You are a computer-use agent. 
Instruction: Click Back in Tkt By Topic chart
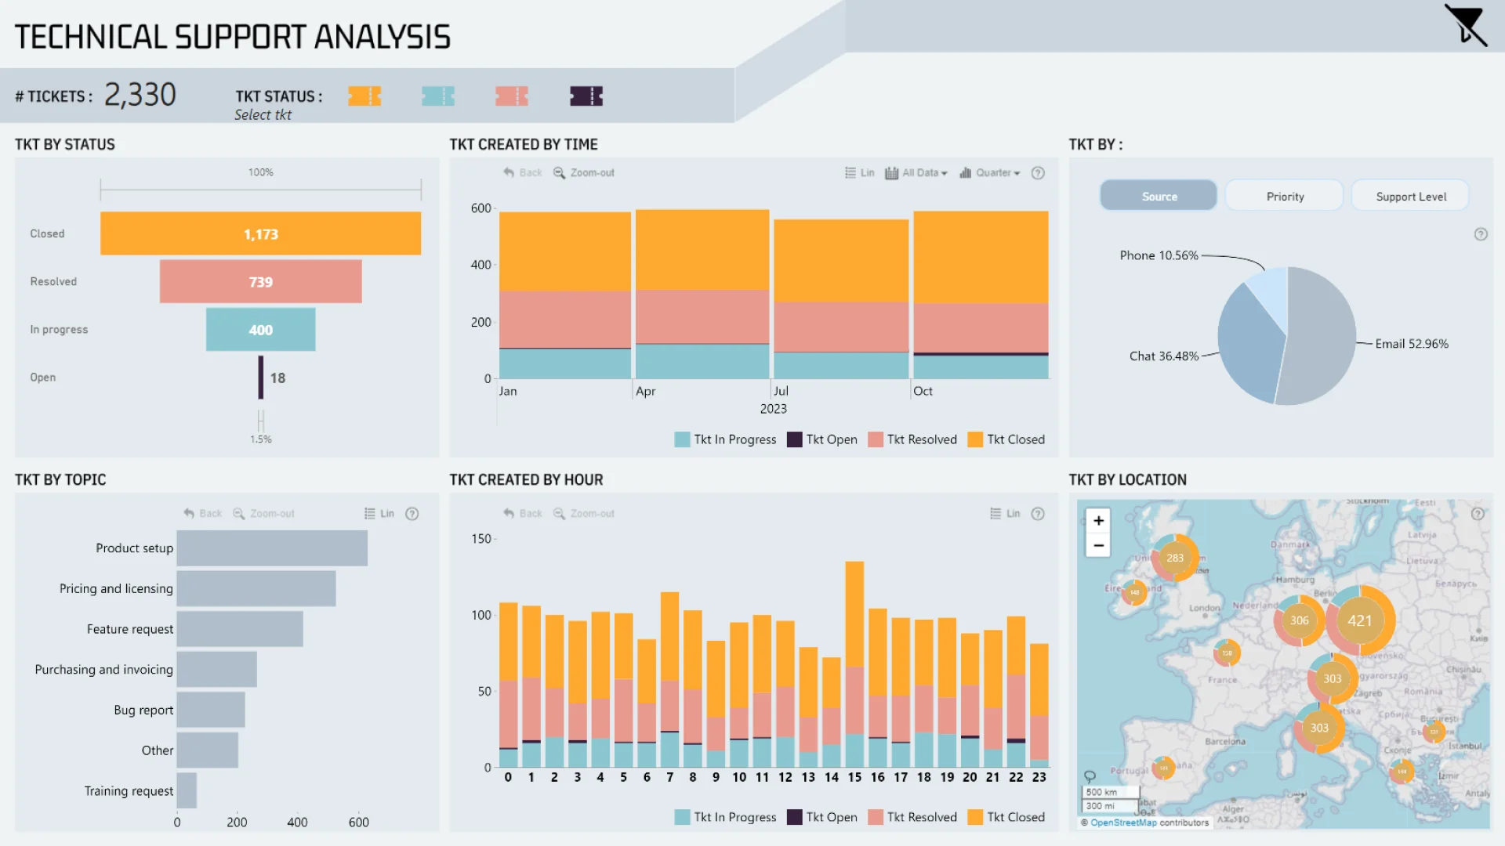(203, 513)
